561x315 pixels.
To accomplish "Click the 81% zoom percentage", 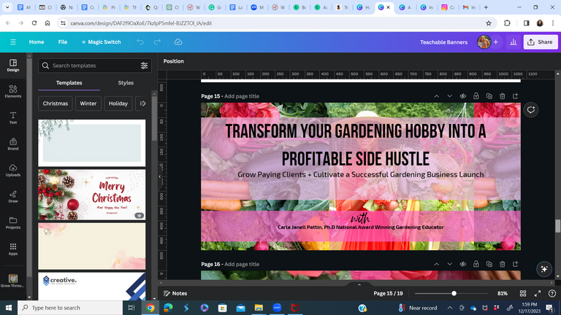I will click(x=503, y=294).
